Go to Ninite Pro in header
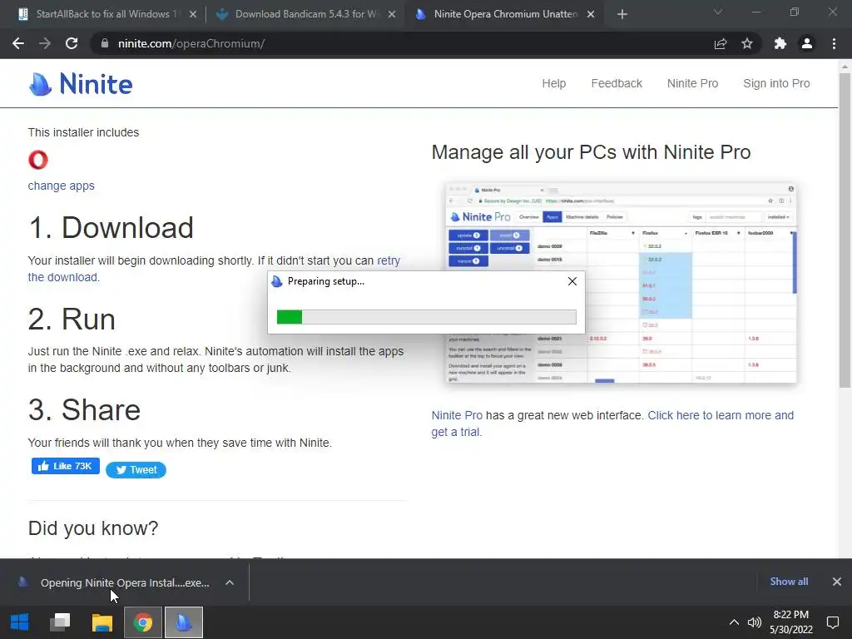The image size is (852, 639). click(692, 83)
